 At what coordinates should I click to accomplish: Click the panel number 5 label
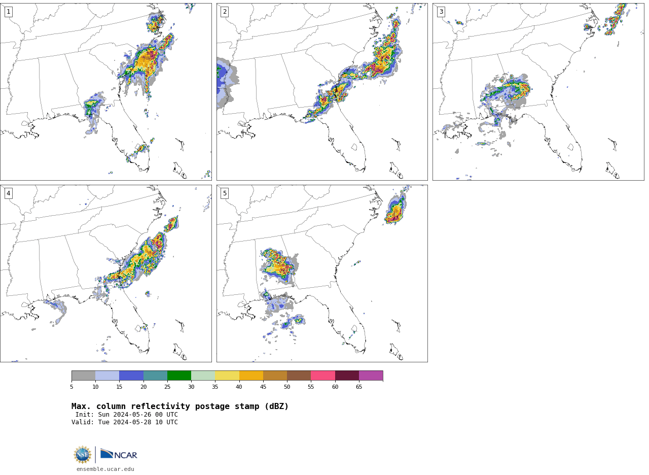[225, 193]
